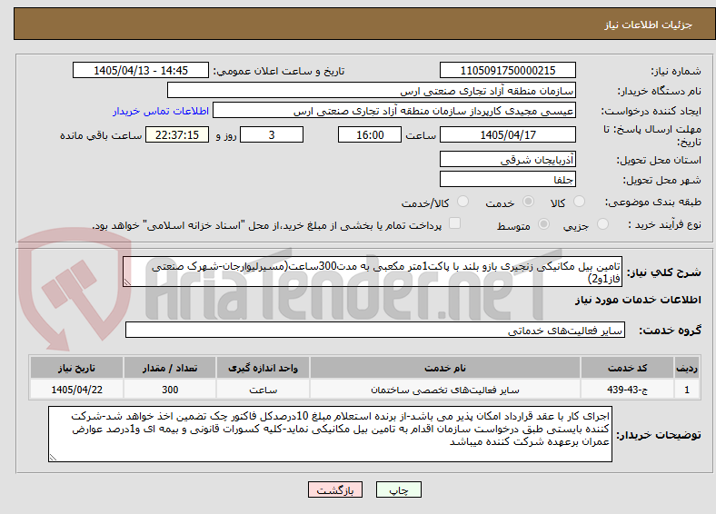
Task: Click the service group field سایر فعالیت‌های خدماتی
Action: [x=375, y=330]
